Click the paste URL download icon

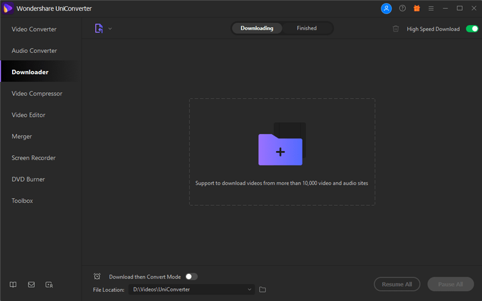coord(99,28)
